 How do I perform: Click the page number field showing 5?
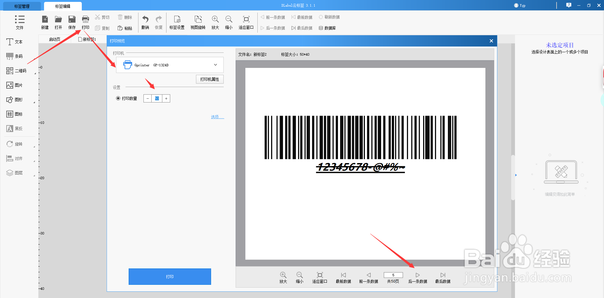(393, 275)
